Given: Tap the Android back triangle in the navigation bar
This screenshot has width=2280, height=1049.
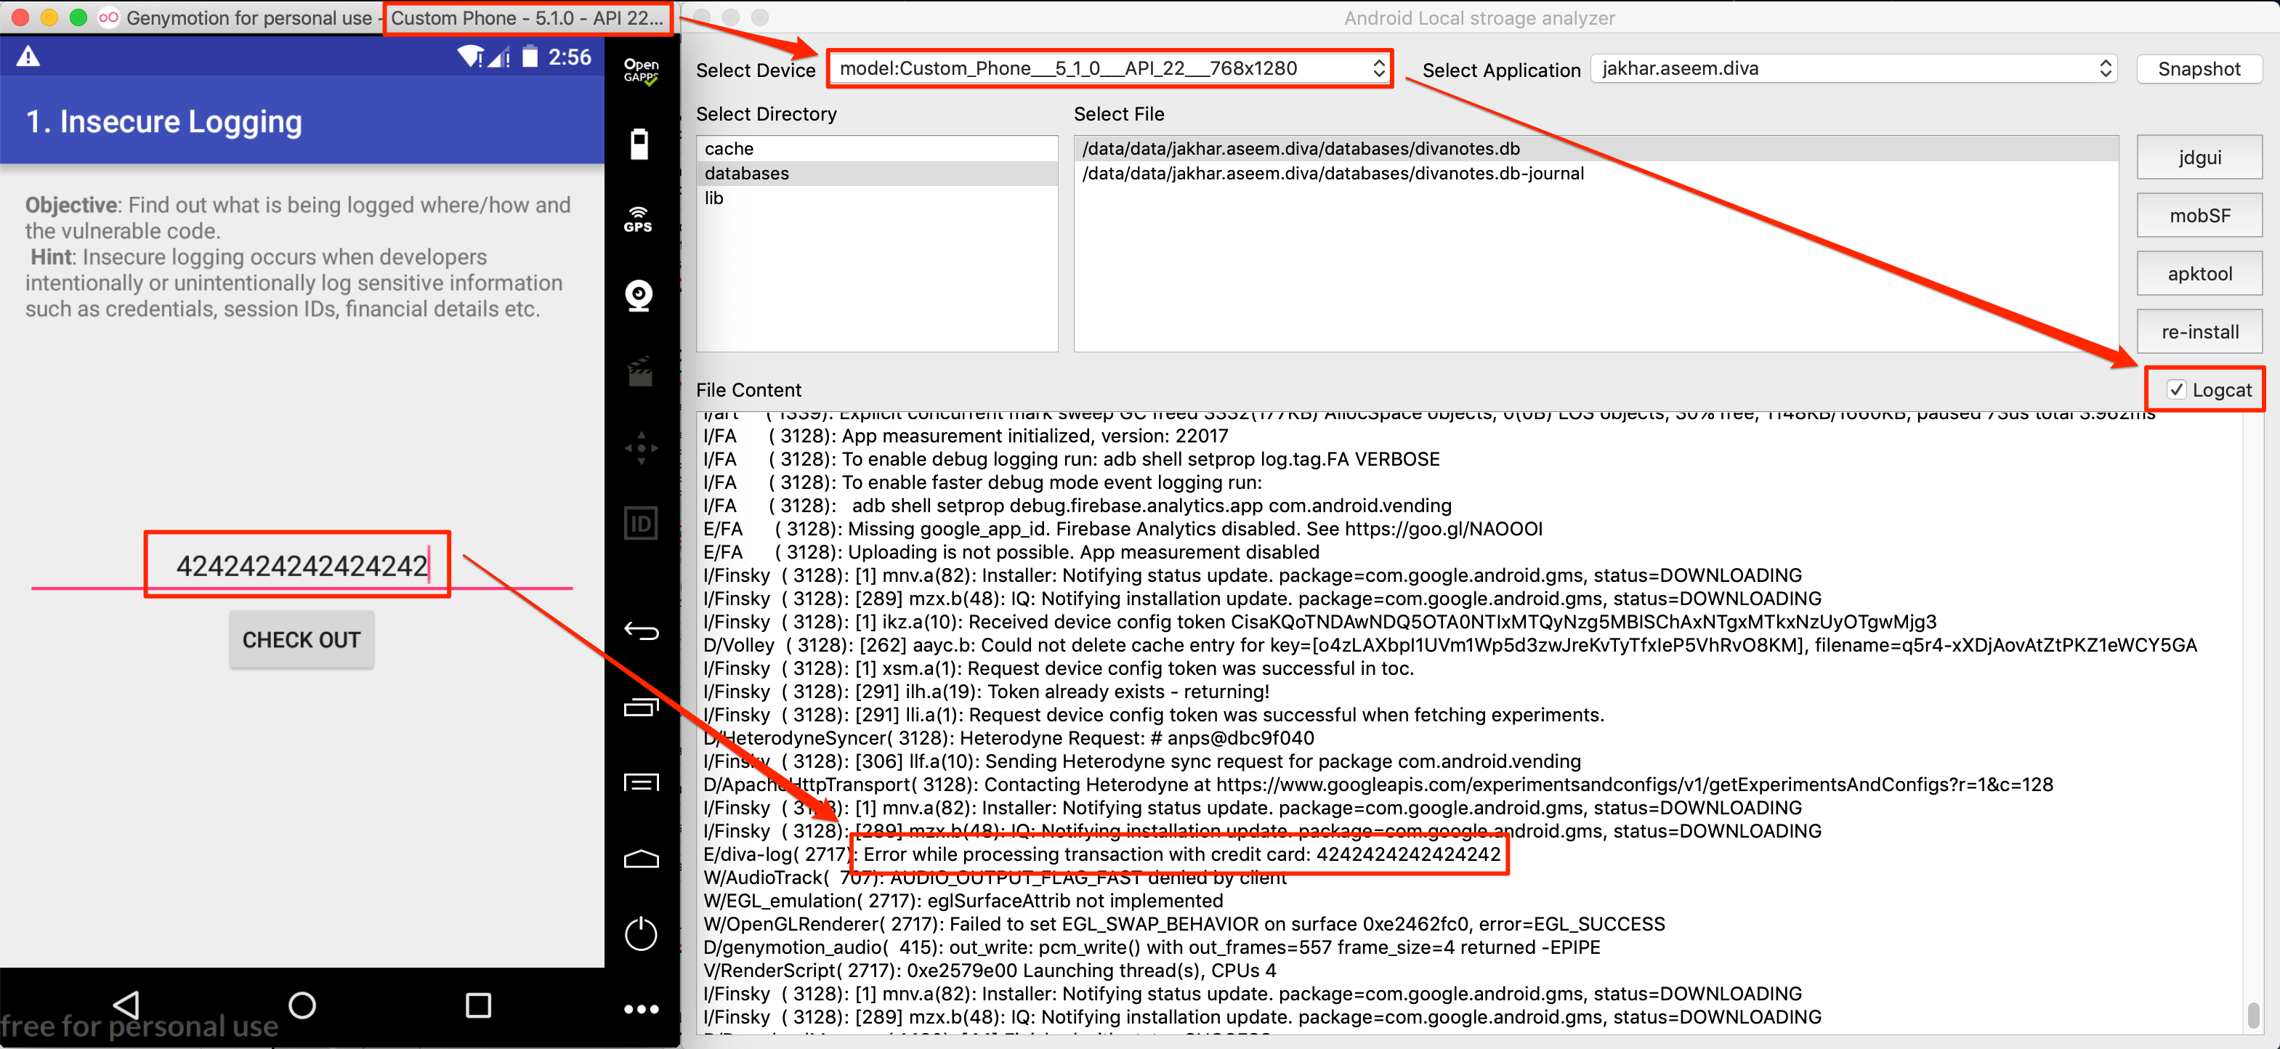Looking at the screenshot, I should 127,1005.
